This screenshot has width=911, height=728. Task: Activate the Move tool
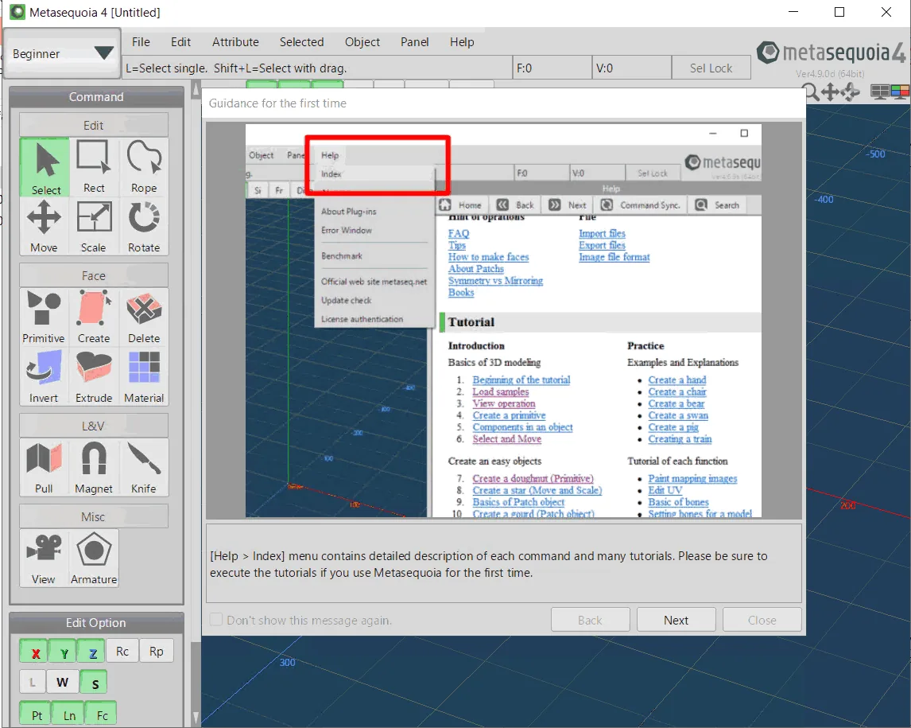45,226
